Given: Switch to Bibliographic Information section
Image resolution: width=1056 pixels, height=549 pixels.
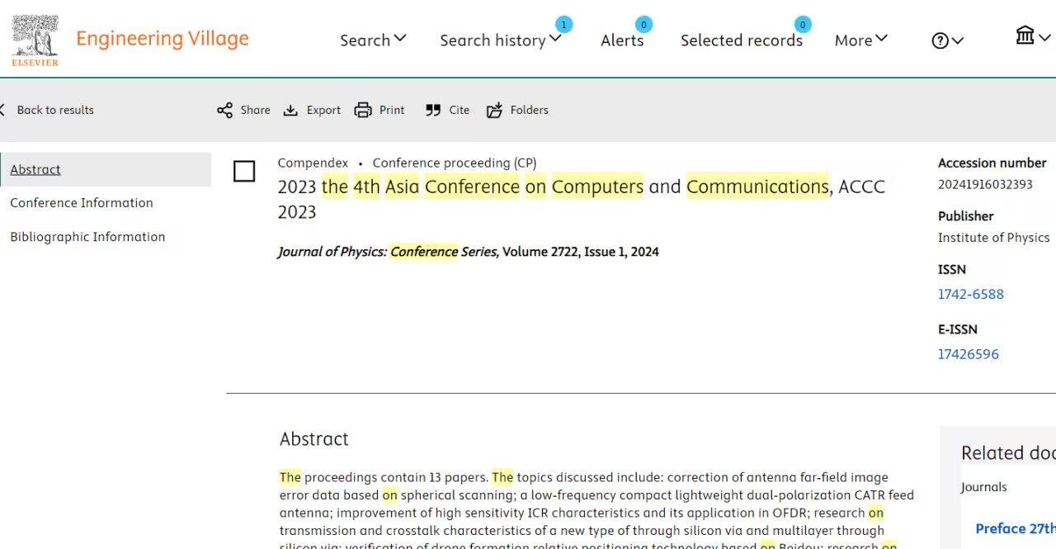Looking at the screenshot, I should [x=87, y=237].
